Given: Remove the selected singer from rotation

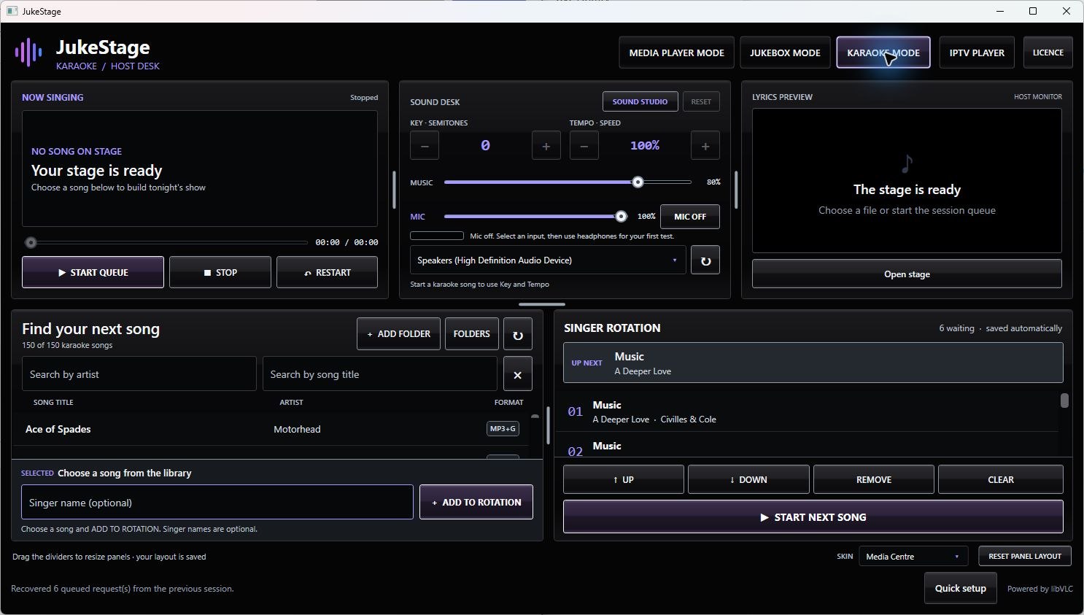Looking at the screenshot, I should click(874, 479).
